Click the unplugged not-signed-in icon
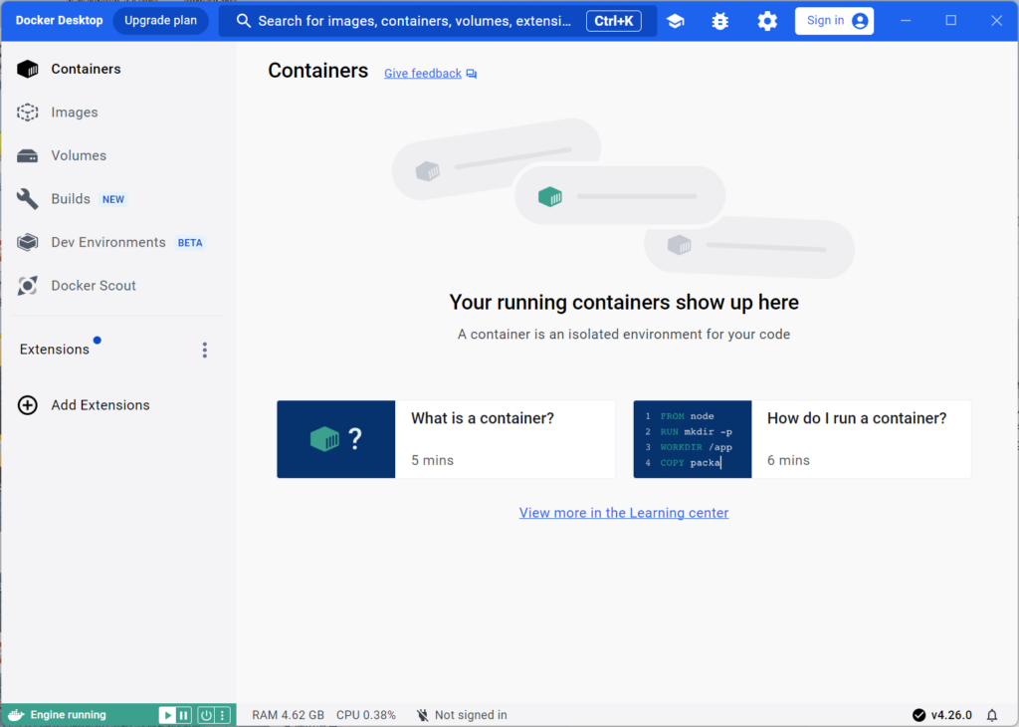 pyautogui.click(x=422, y=715)
